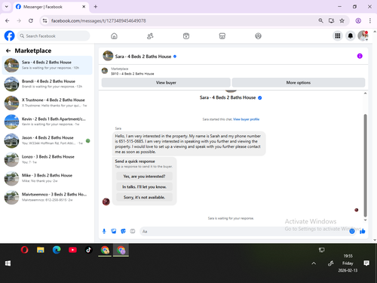Bookmark this page with the star icon

[342, 20]
